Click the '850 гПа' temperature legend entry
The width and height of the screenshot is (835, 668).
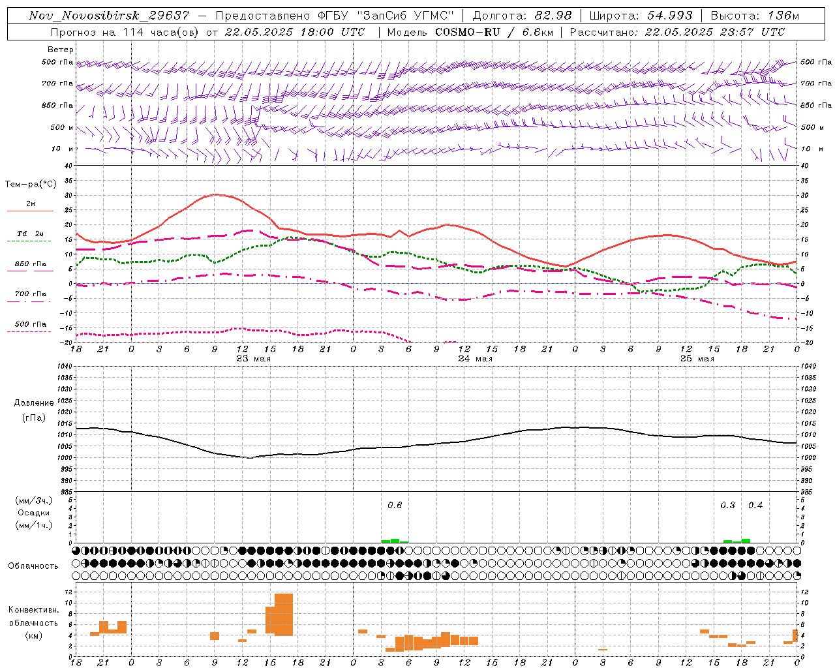(x=31, y=264)
